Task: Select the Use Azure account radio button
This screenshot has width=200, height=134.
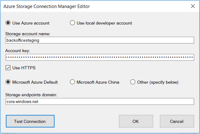Action: pyautogui.click(x=8, y=23)
